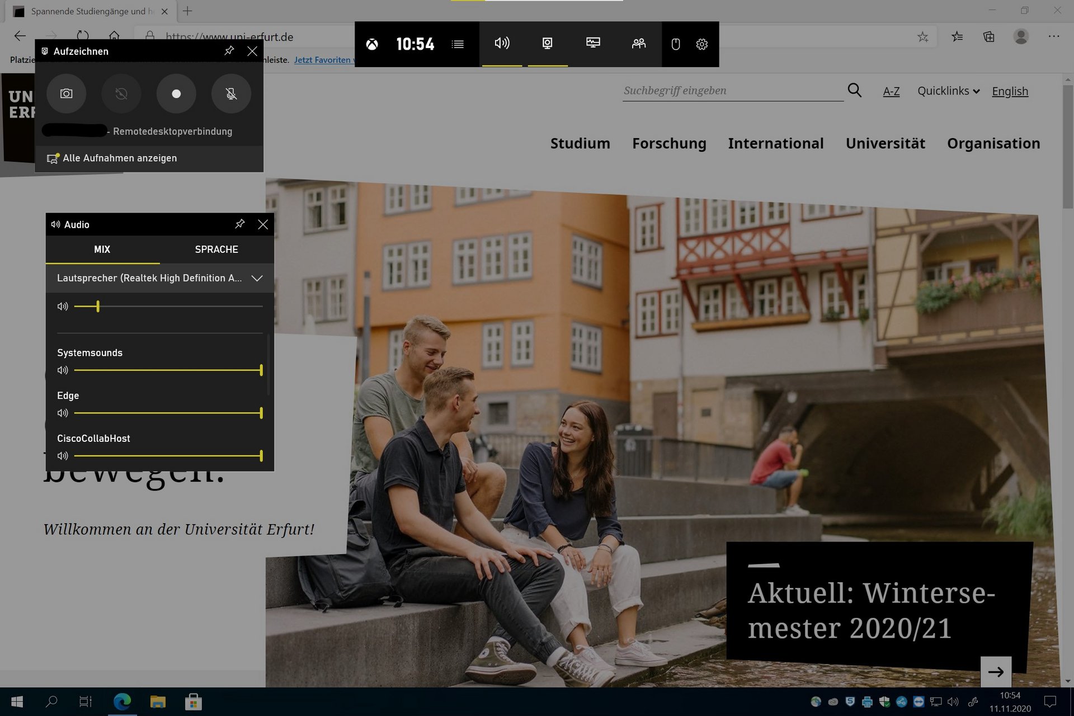Toggle the Capture widget in Game Bar

(x=547, y=44)
